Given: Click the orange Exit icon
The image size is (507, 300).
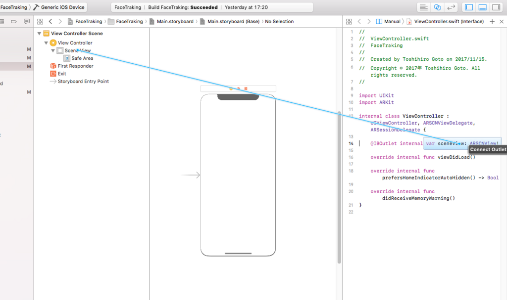Looking at the screenshot, I should tap(53, 74).
